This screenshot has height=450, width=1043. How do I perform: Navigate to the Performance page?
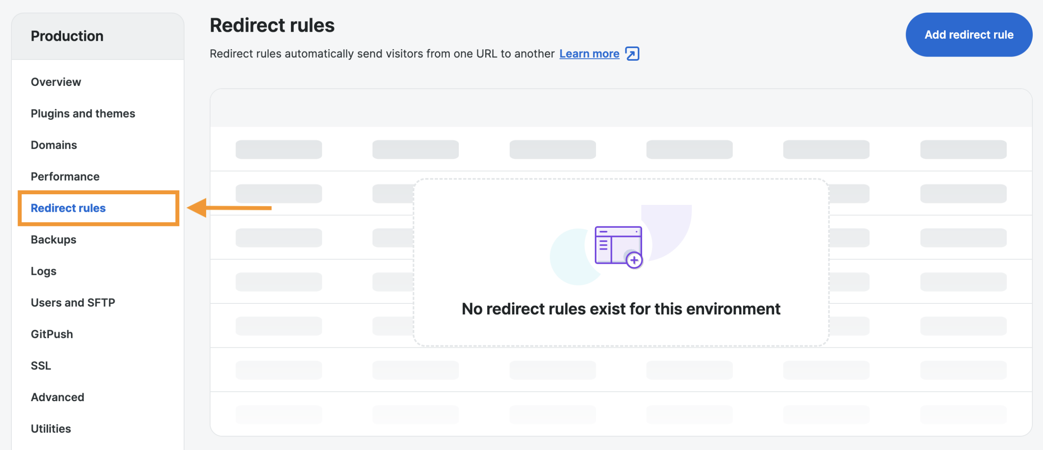tap(65, 176)
